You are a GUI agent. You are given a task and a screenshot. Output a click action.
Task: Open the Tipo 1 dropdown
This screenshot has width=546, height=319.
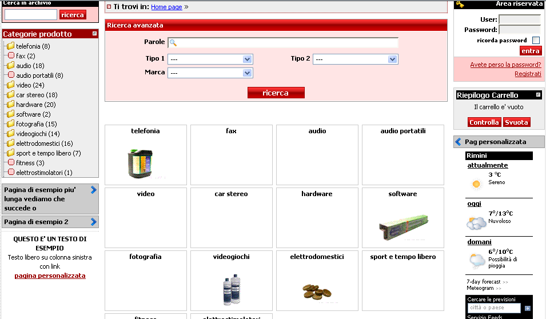click(210, 59)
